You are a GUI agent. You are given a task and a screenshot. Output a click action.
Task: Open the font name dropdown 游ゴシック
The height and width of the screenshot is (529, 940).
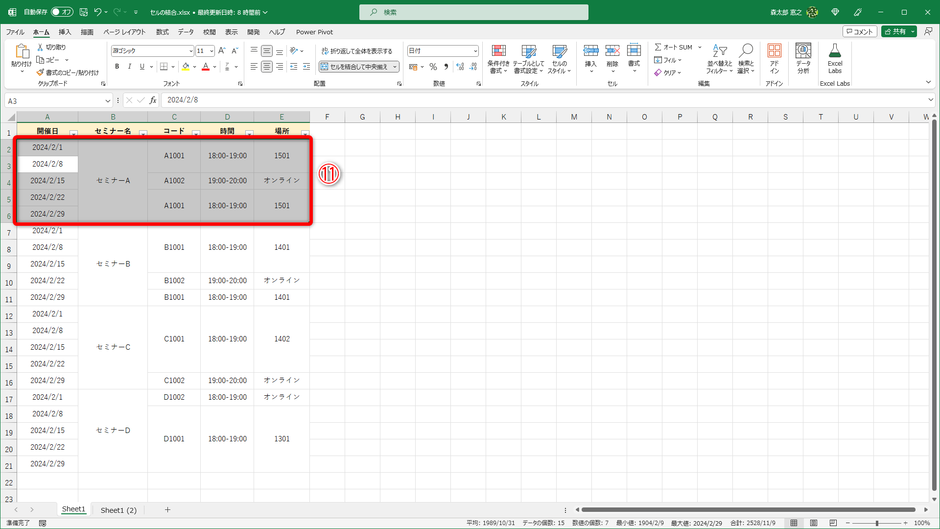click(190, 50)
